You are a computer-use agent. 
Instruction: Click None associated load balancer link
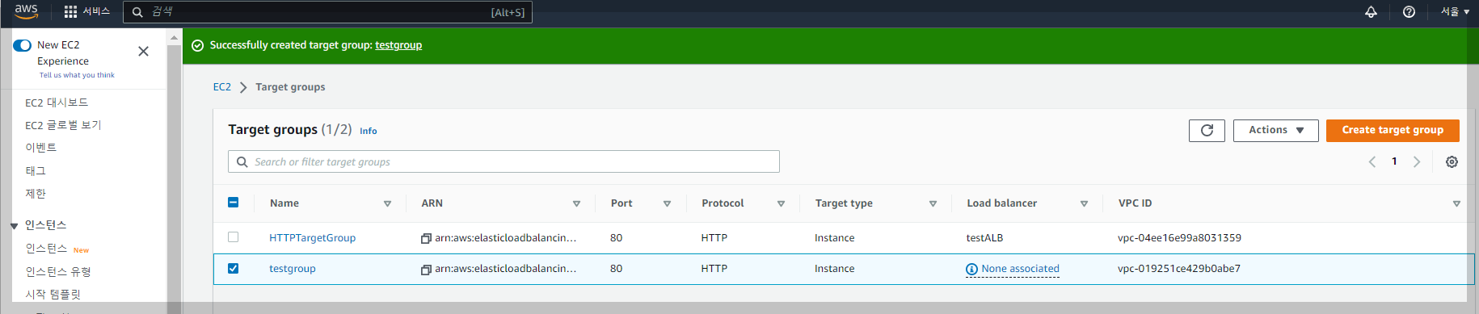pyautogui.click(x=1020, y=269)
